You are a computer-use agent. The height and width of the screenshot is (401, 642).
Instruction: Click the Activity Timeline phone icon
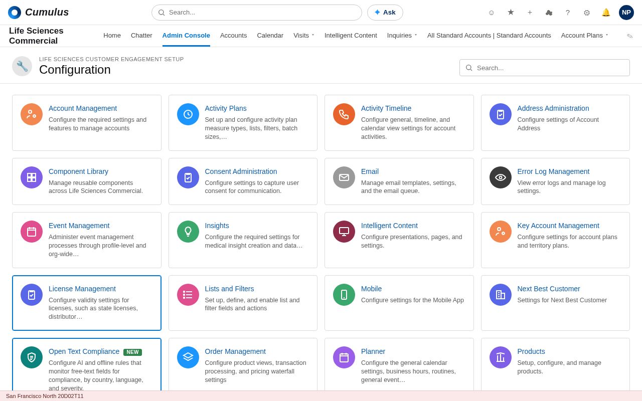(344, 114)
